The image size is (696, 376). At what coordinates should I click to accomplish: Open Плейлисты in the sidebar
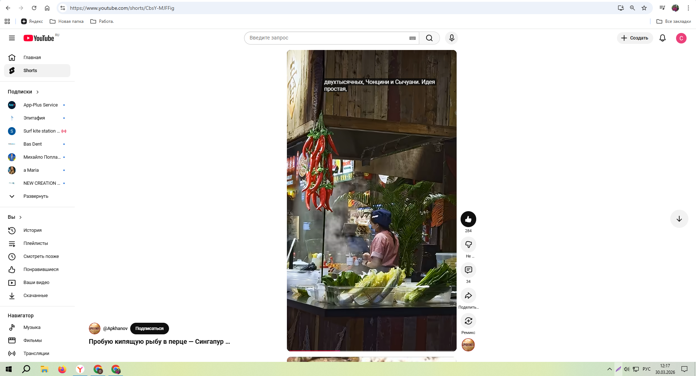[37, 243]
